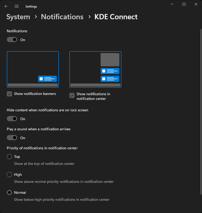Image resolution: width=202 pixels, height=213 pixels.
Task: Click 'Show above normal priority notifications' description
Action: (64, 182)
